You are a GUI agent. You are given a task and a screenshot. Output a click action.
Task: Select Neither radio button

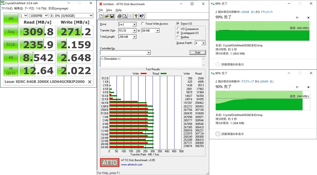(x=178, y=37)
